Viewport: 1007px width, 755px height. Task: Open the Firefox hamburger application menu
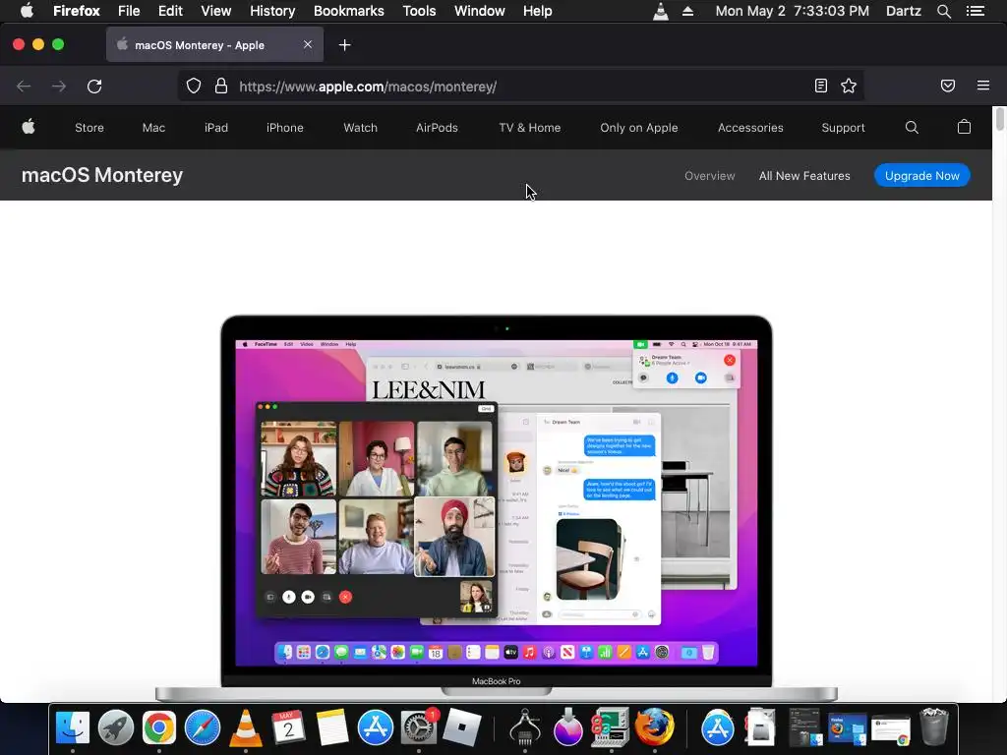point(983,86)
